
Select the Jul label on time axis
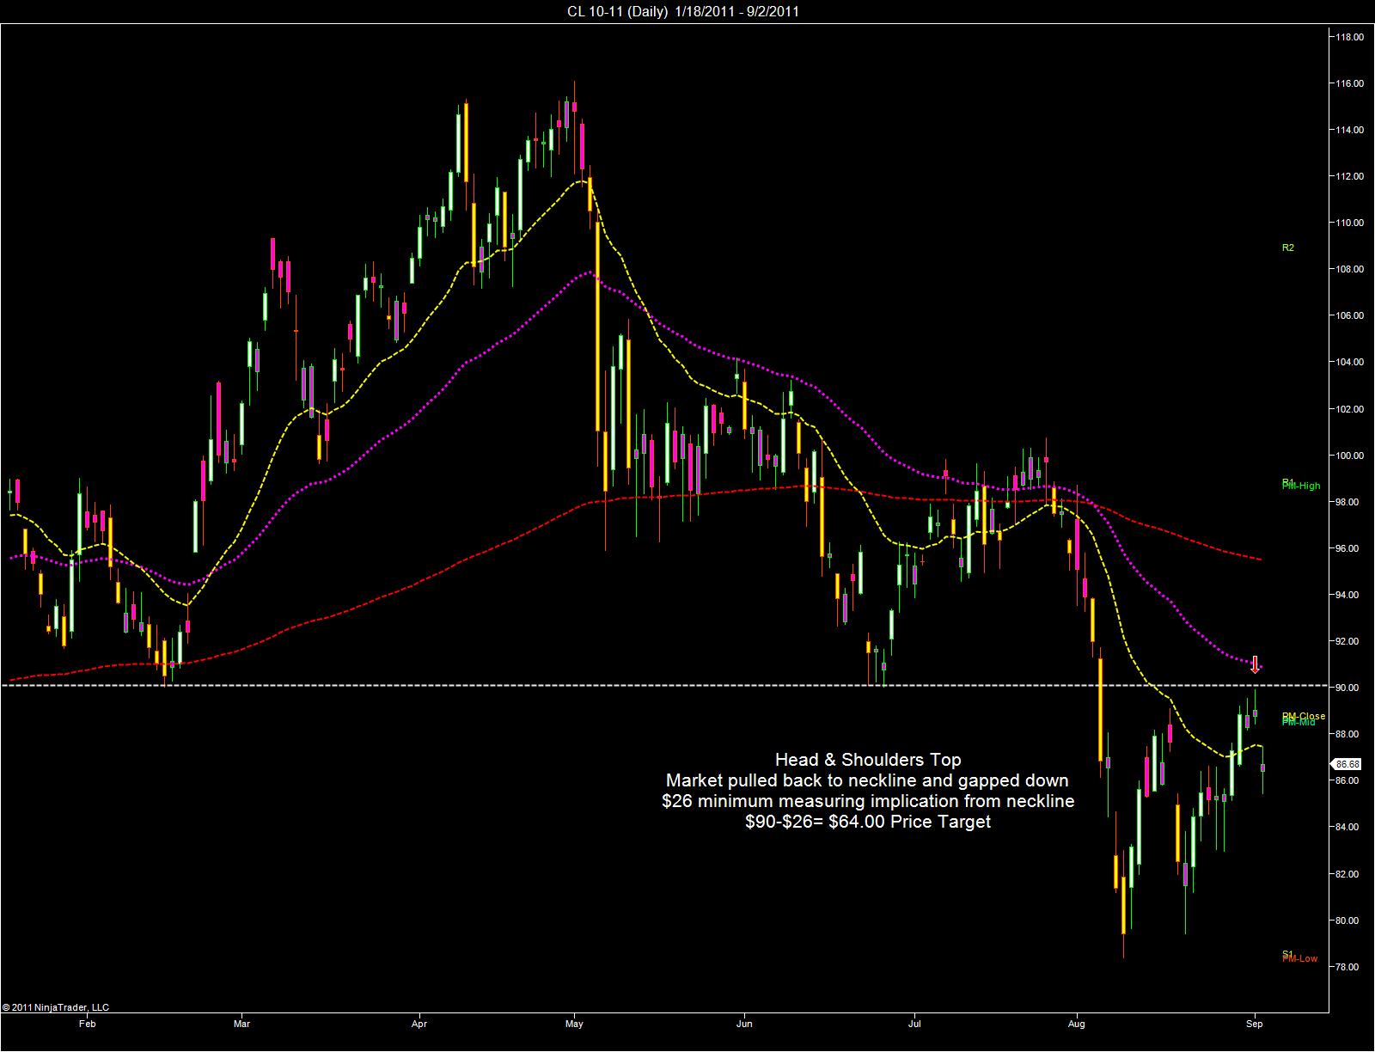click(x=914, y=1024)
